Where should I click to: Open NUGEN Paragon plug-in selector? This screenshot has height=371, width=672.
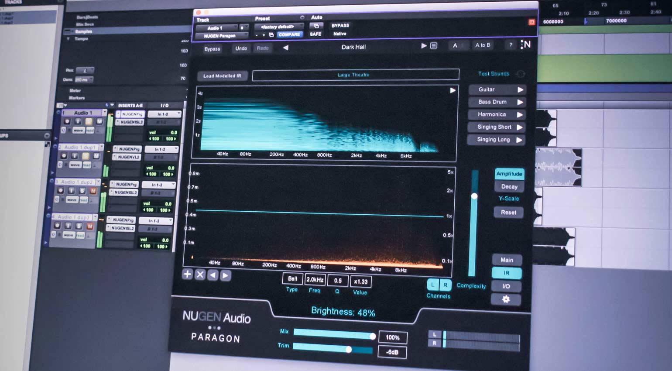tap(222, 36)
